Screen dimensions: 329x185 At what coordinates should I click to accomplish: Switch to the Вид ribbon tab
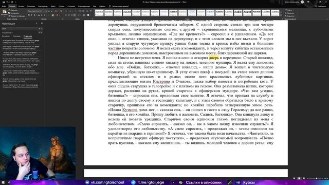[x=95, y=6]
